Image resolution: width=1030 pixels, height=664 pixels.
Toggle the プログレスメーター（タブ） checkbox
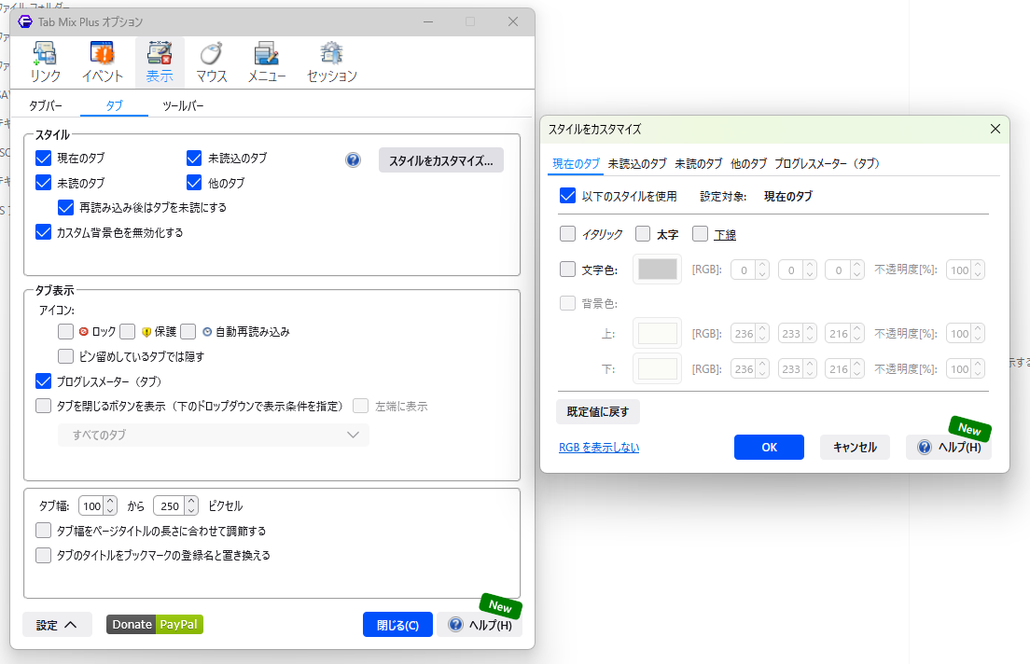(43, 380)
